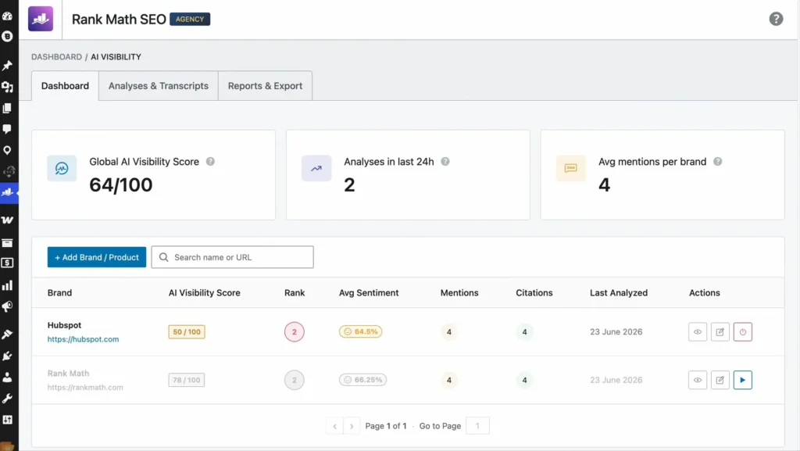Click the Citations column header

pyautogui.click(x=534, y=293)
